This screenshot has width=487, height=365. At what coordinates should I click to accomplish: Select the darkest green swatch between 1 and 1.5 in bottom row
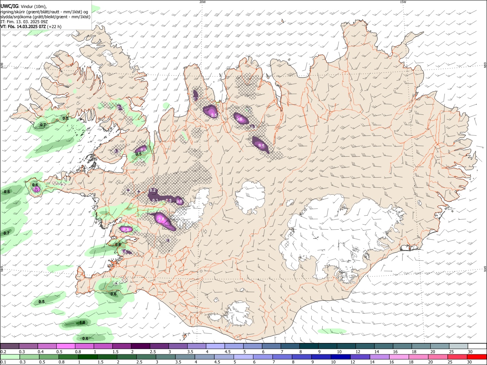pyautogui.click(x=88, y=357)
